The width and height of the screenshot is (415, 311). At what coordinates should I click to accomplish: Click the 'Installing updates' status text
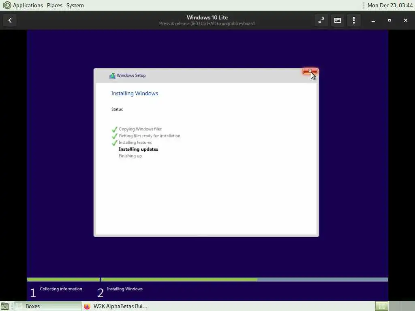click(x=139, y=149)
